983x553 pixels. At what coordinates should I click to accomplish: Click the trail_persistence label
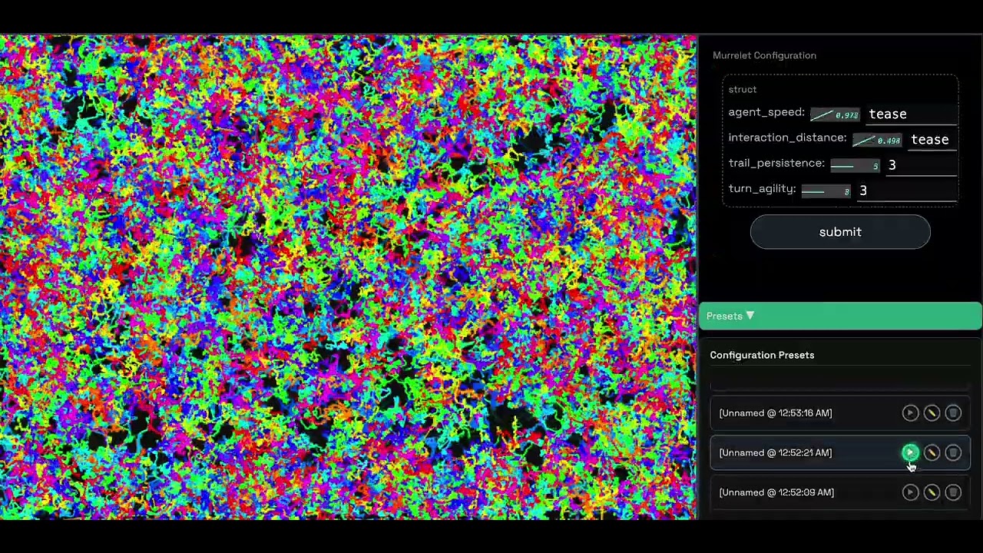pyautogui.click(x=776, y=163)
